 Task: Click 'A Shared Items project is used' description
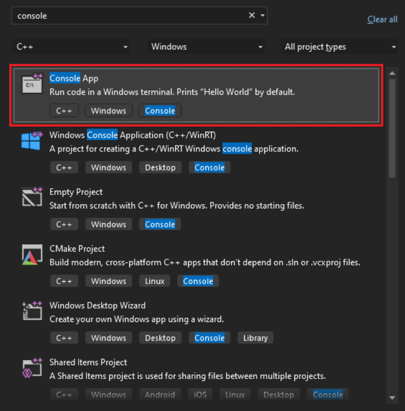[x=188, y=376]
